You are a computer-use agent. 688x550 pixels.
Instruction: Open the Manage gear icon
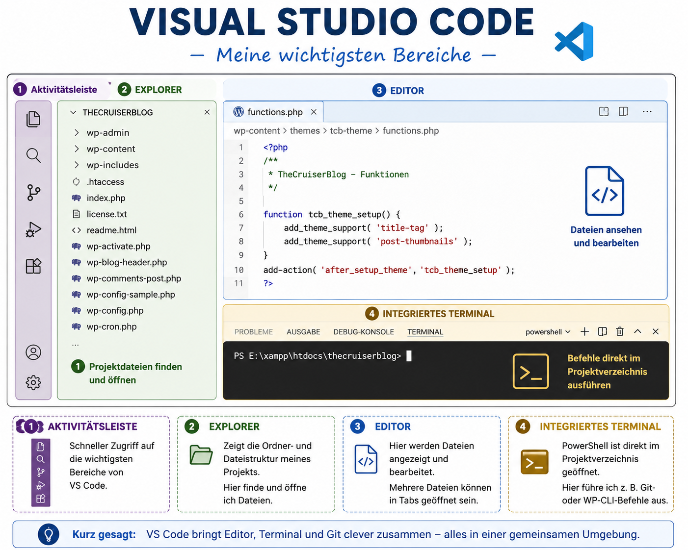[33, 382]
